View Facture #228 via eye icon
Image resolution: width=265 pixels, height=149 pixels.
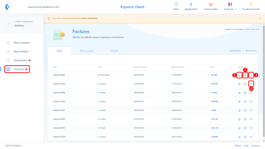[251, 84]
